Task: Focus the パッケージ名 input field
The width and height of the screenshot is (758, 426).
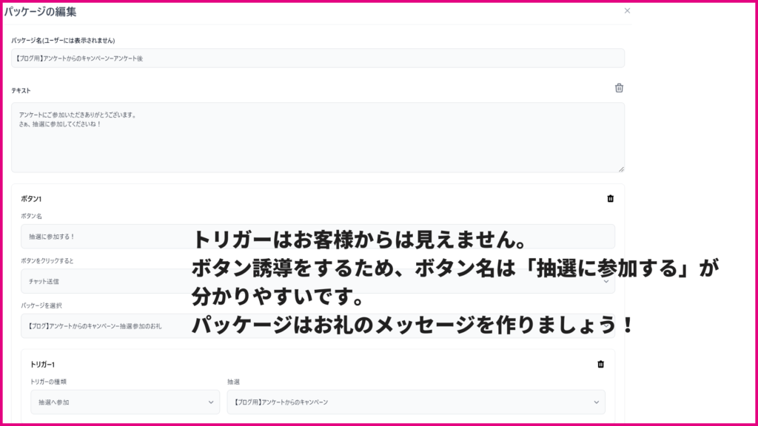Action: (x=318, y=58)
